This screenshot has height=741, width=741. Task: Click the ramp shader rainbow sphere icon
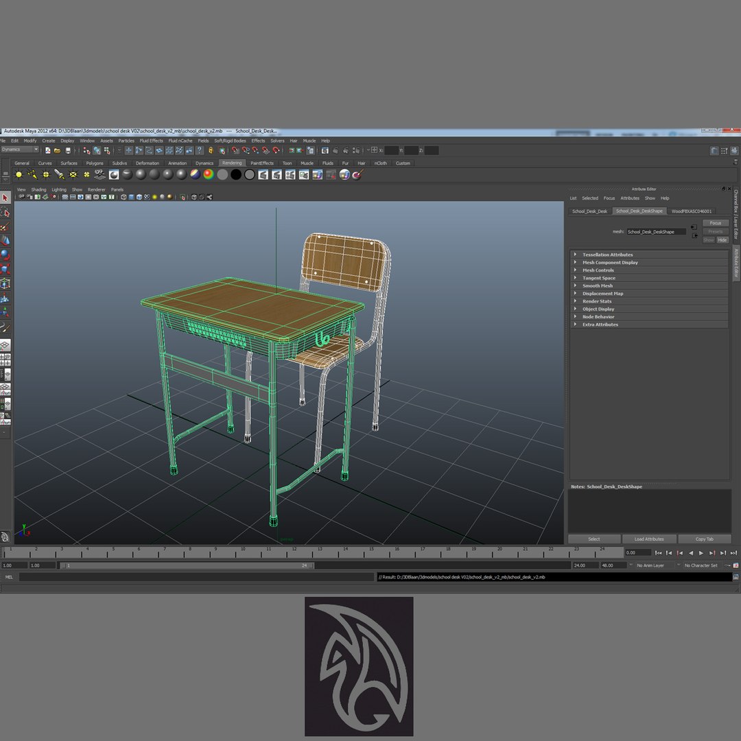[x=195, y=174]
